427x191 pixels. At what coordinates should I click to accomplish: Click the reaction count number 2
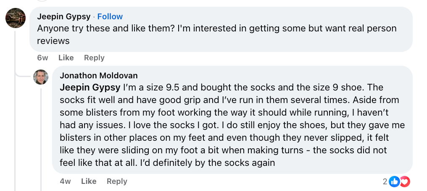pyautogui.click(x=385, y=181)
